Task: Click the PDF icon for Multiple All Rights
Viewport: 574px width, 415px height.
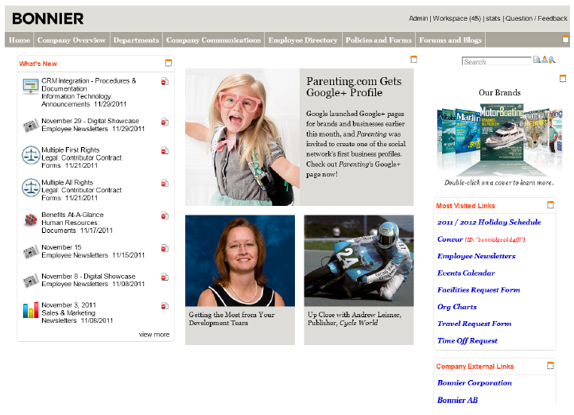Action: tap(165, 183)
